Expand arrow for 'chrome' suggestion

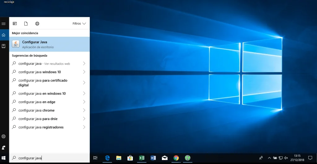pyautogui.click(x=84, y=110)
